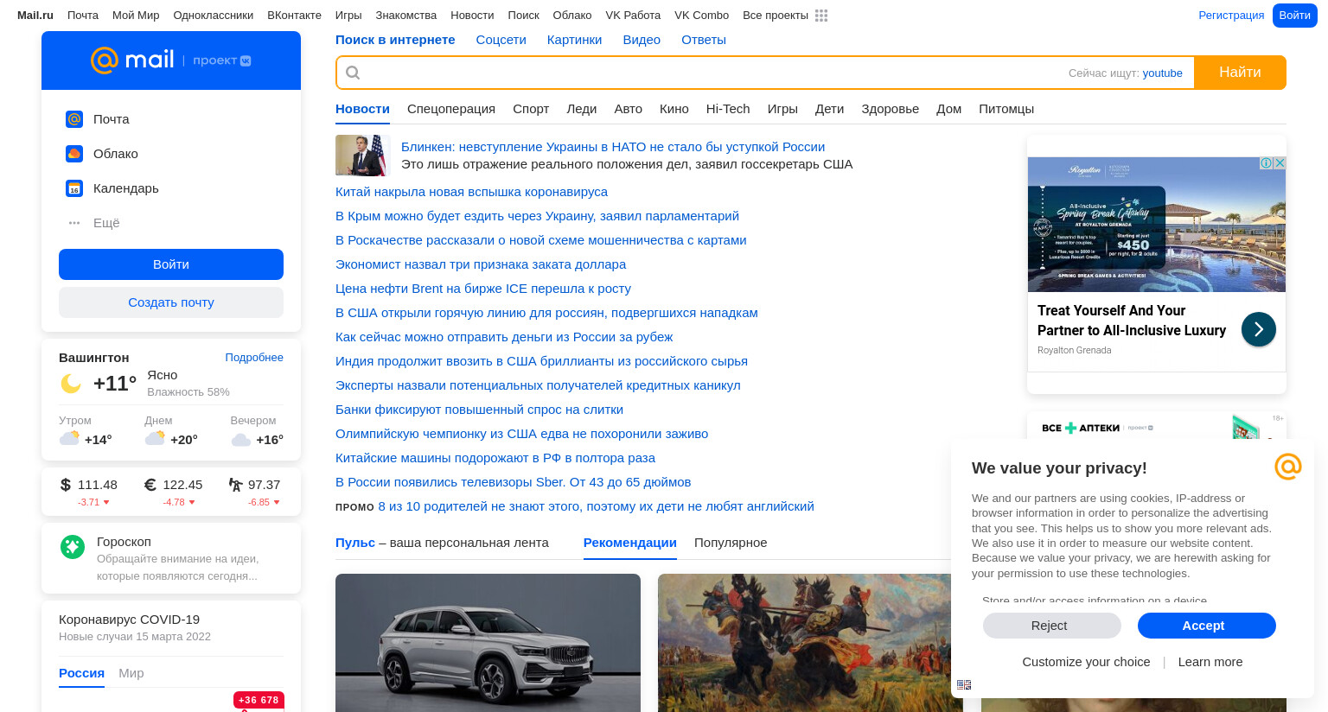Expand the Ещё three-dots item in sidebar
The height and width of the screenshot is (712, 1328).
(74, 223)
